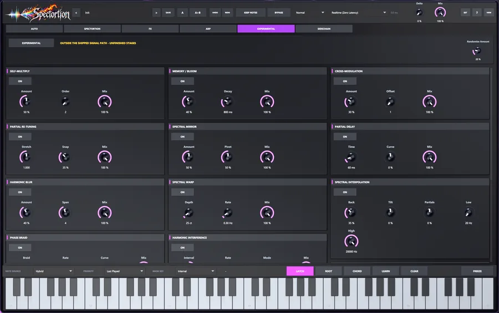The height and width of the screenshot is (313, 499).
Task: Toggle Self-Multiply ON switch
Action: tap(20, 81)
